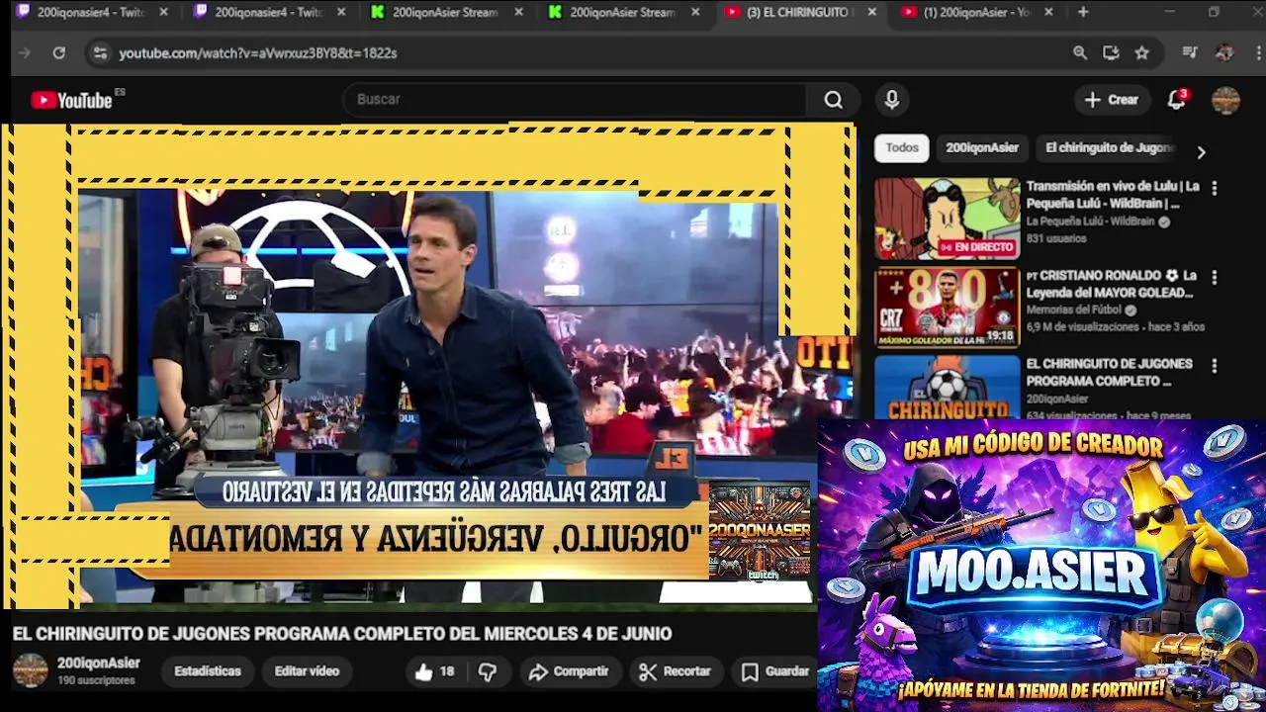Viewport: 1266px width, 712px height.
Task: Click Recortar clip button
Action: click(x=675, y=671)
